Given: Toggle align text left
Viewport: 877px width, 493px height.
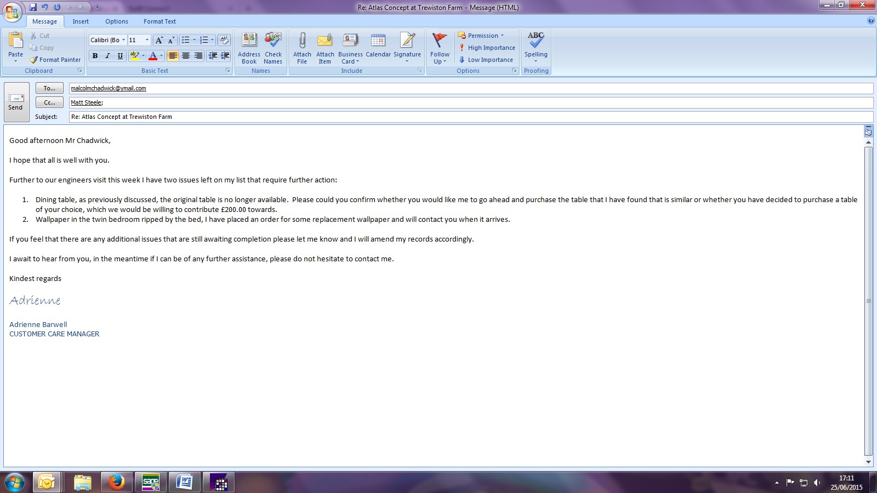Looking at the screenshot, I should coord(173,55).
